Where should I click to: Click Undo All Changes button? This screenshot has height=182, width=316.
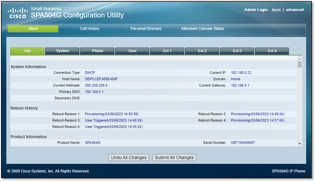click(129, 157)
